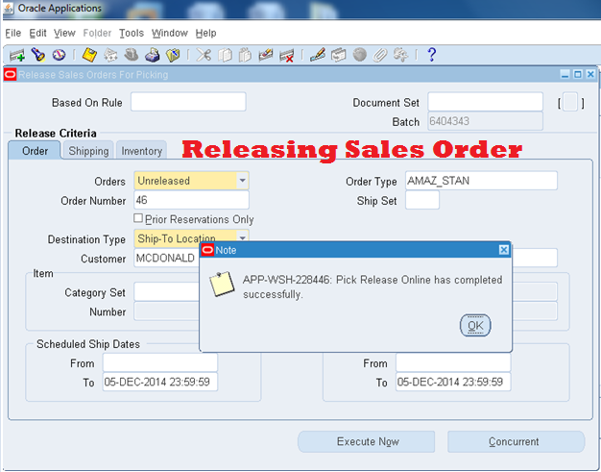Open Window Help question mark icon

point(432,55)
